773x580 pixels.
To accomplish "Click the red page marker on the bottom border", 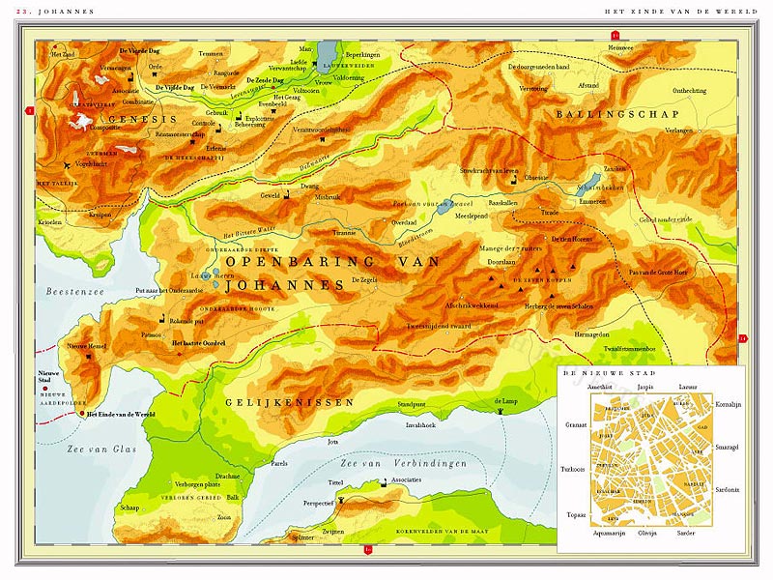I will tap(367, 550).
